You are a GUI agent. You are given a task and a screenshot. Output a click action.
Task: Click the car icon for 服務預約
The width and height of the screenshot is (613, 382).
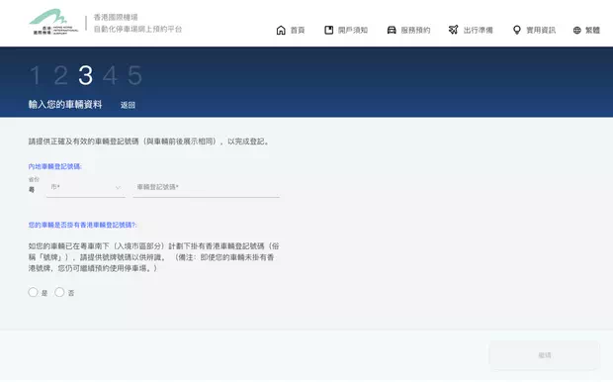tap(392, 30)
